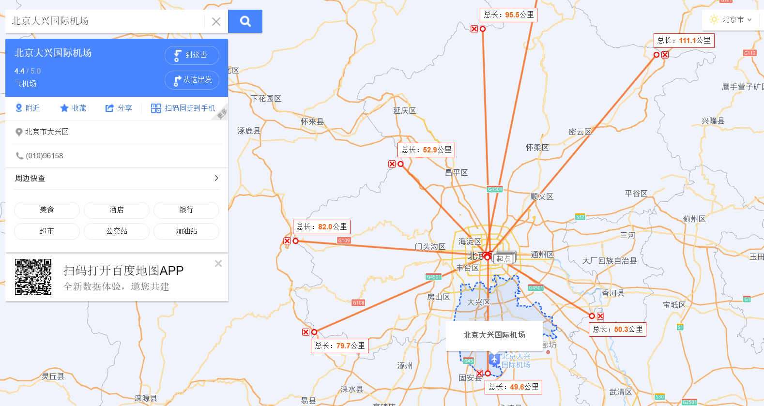Click 扫码同步到手机 QR sync option
764x406 pixels.
point(183,108)
